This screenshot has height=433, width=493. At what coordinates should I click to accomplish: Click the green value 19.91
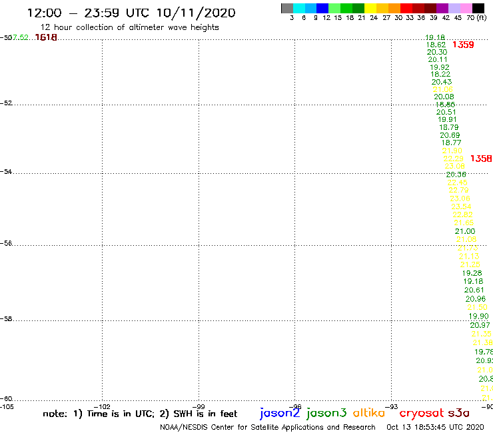tap(447, 119)
